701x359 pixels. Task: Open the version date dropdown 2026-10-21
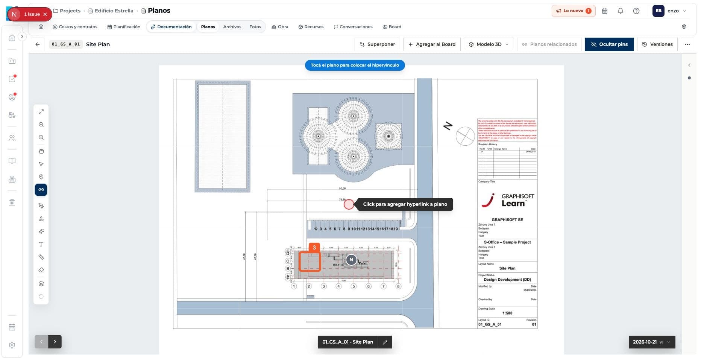[x=652, y=342]
